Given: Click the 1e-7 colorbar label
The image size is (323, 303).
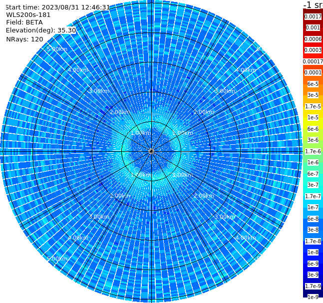Looking at the screenshot, I should [x=313, y=207].
